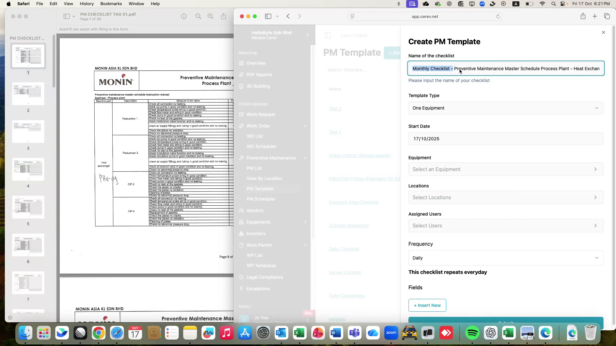Open the 3D Building module
This screenshot has width=616, height=346.
258,86
